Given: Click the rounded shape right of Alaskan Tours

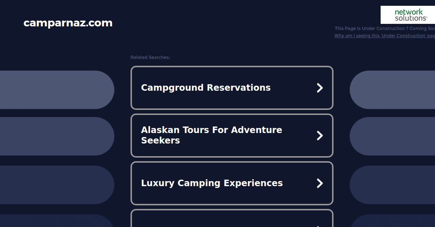Looking at the screenshot, I should [x=392, y=136].
